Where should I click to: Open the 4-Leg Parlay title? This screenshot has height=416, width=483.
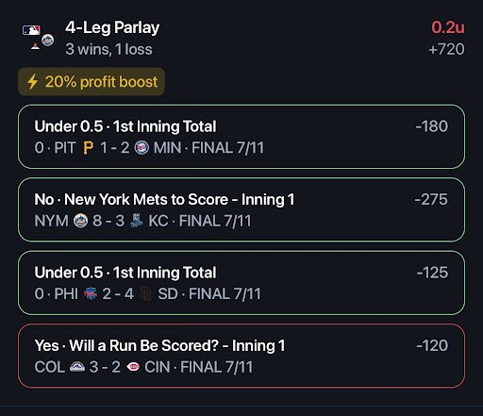tap(112, 27)
